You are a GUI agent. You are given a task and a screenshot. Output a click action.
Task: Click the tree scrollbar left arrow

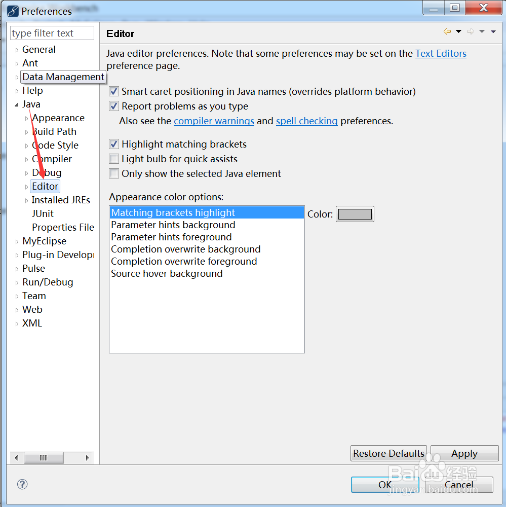17,457
